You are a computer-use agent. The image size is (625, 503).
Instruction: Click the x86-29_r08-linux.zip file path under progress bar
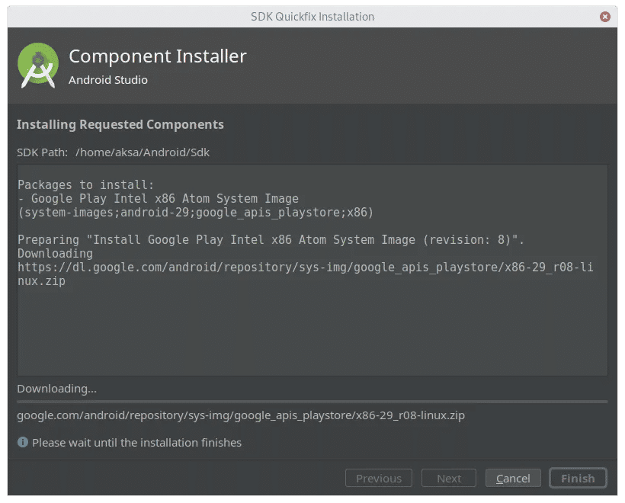(x=241, y=415)
